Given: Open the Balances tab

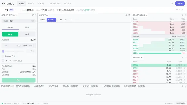Looking at the screenshot, I should click(53, 86).
